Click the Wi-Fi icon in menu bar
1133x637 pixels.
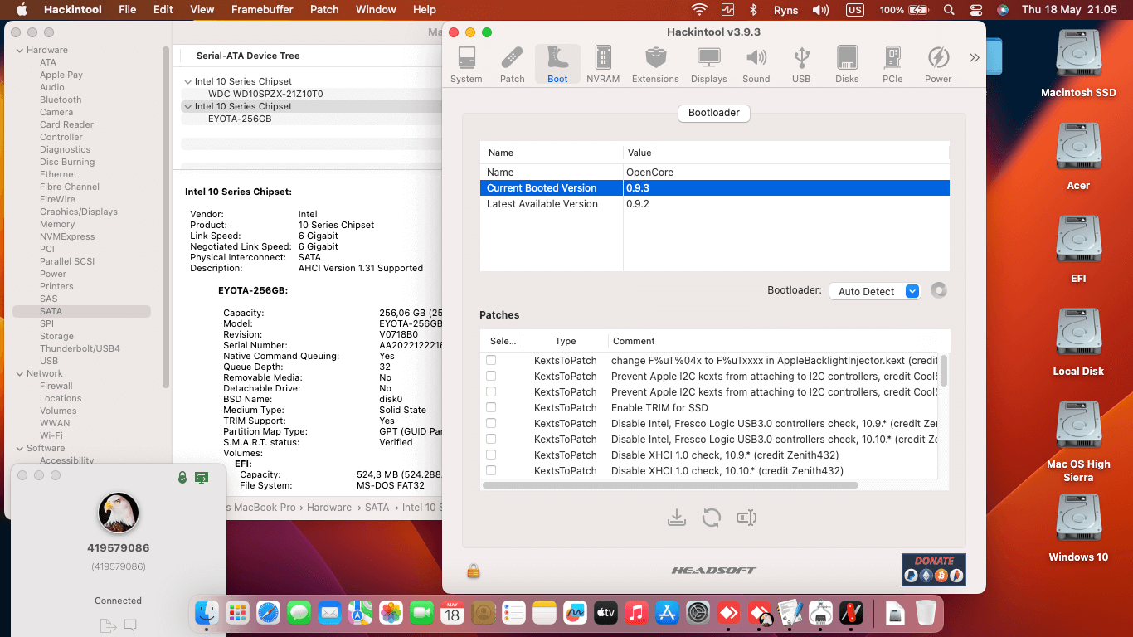[699, 10]
